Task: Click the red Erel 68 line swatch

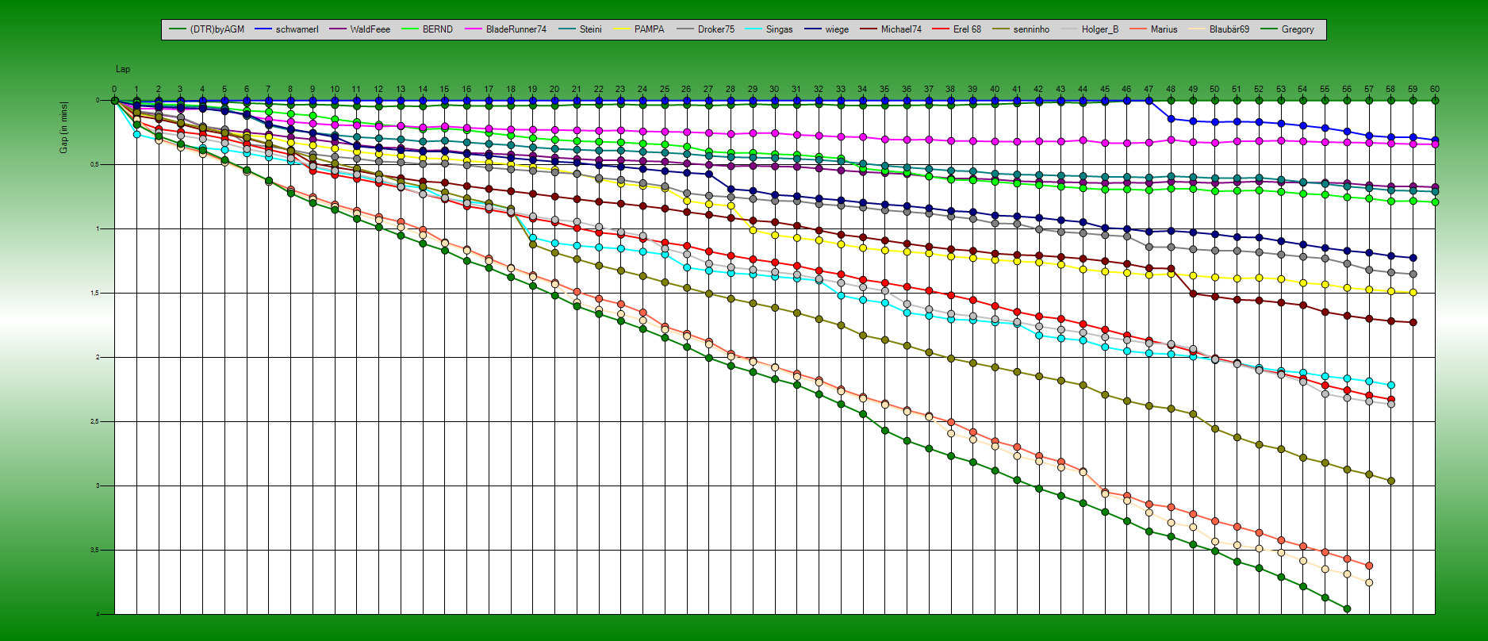Action: click(940, 29)
